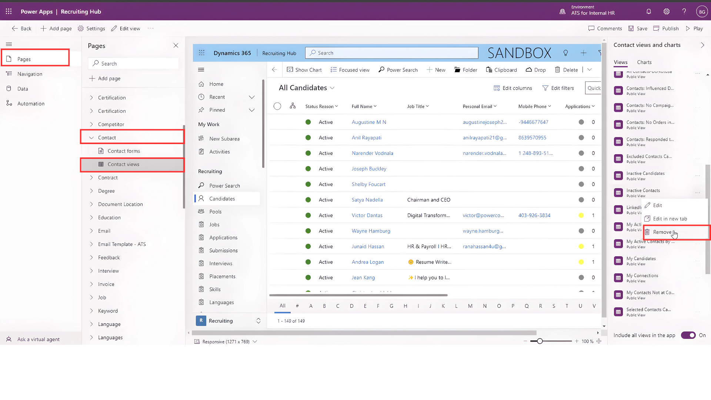Screen dimensions: 711x400
Task: Open notifications bell icon
Action: point(649,11)
